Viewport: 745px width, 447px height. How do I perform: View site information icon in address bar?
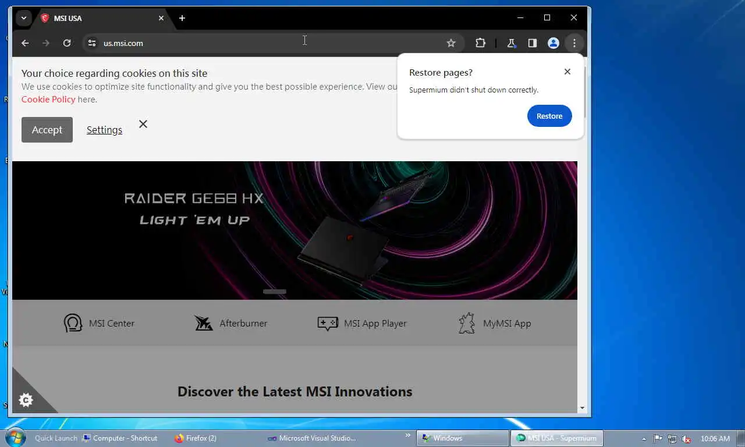[x=91, y=43]
